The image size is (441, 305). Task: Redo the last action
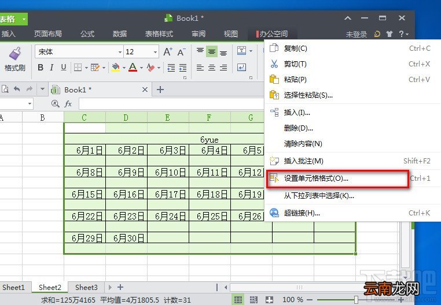tap(30, 90)
